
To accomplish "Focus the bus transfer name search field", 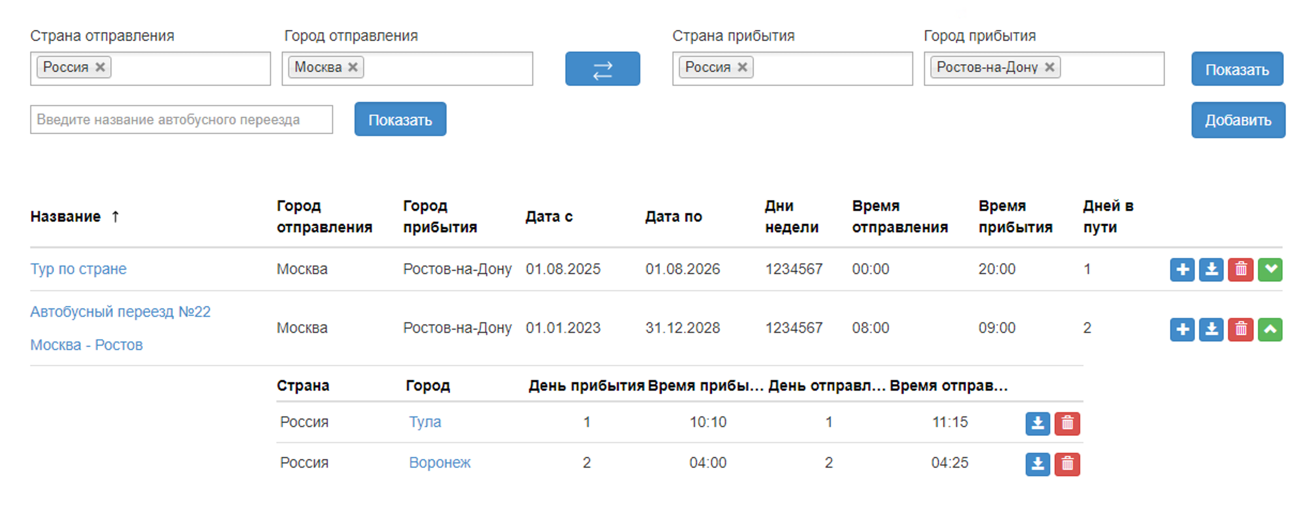I will [x=181, y=119].
